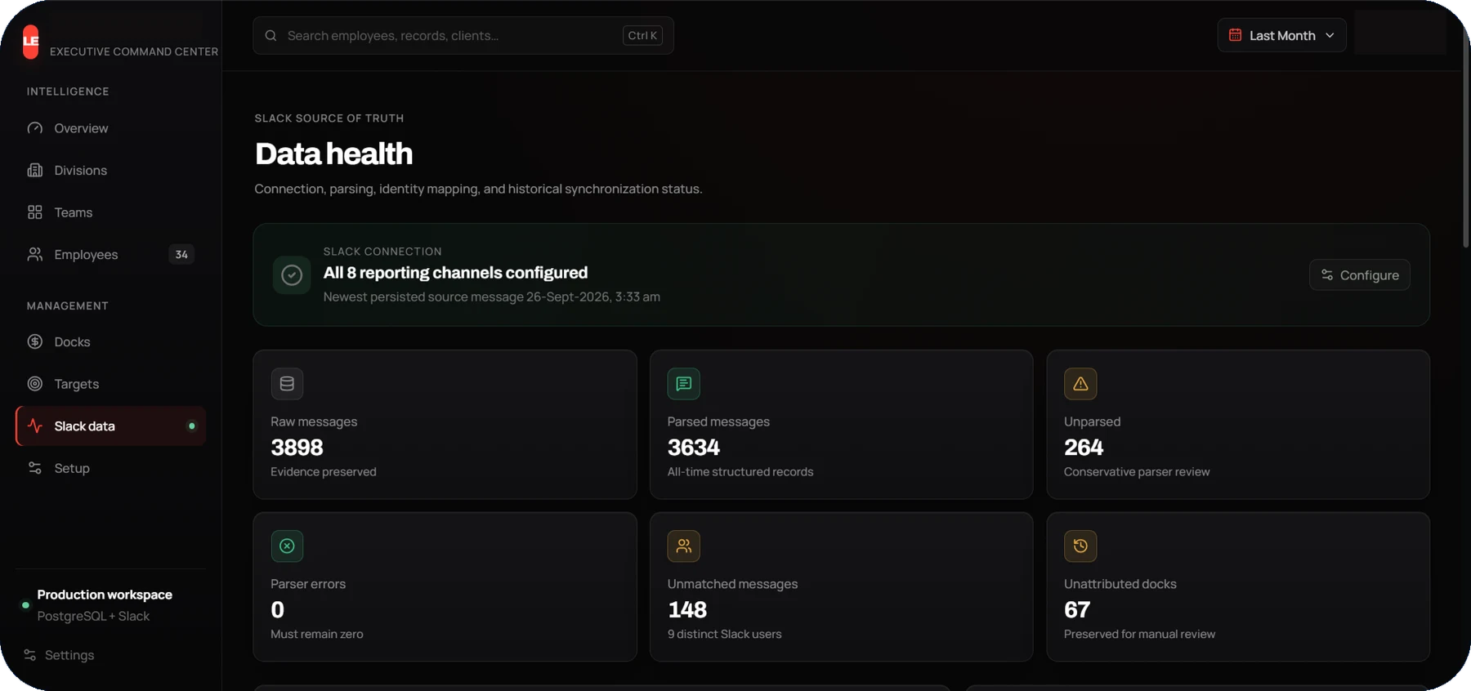The height and width of the screenshot is (691, 1471).
Task: Click the Employees people icon
Action: pos(34,255)
